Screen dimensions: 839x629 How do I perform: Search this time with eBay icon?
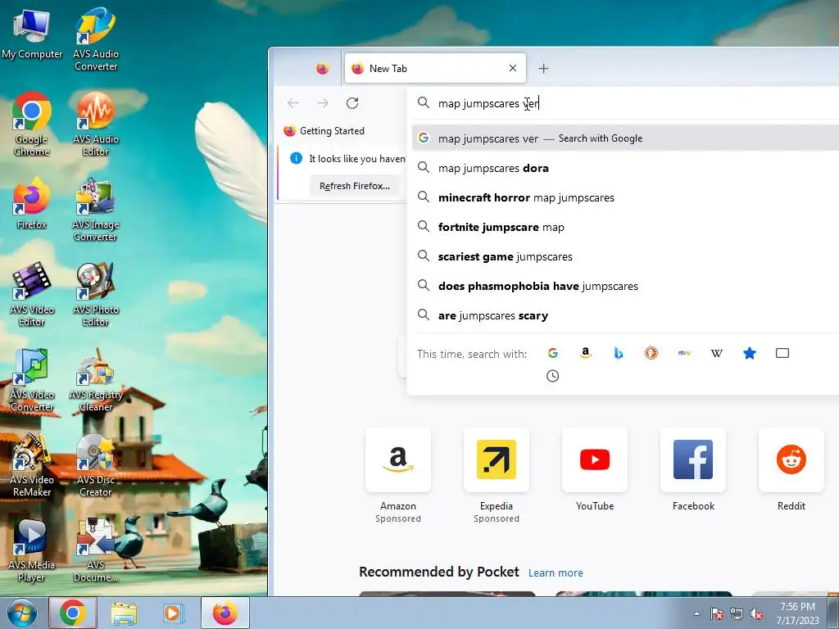(x=684, y=353)
